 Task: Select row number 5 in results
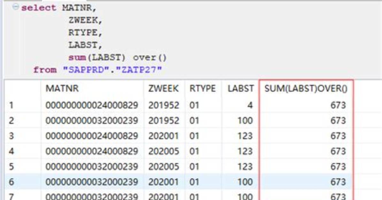coord(11,167)
